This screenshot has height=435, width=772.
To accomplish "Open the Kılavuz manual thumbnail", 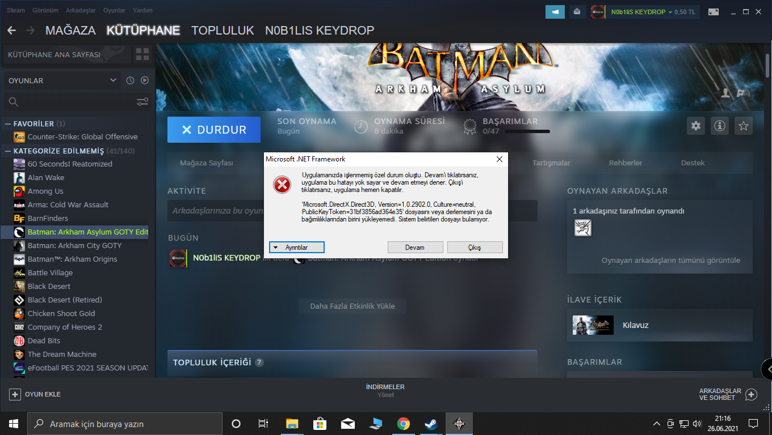I will coord(593,325).
